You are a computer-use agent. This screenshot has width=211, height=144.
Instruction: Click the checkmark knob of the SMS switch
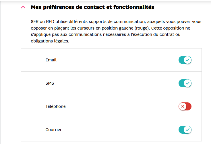(188, 83)
